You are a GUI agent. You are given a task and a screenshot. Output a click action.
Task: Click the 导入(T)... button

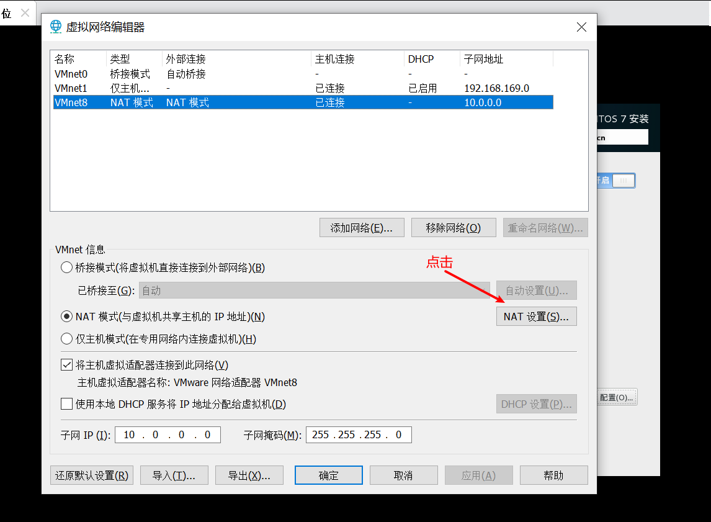174,475
